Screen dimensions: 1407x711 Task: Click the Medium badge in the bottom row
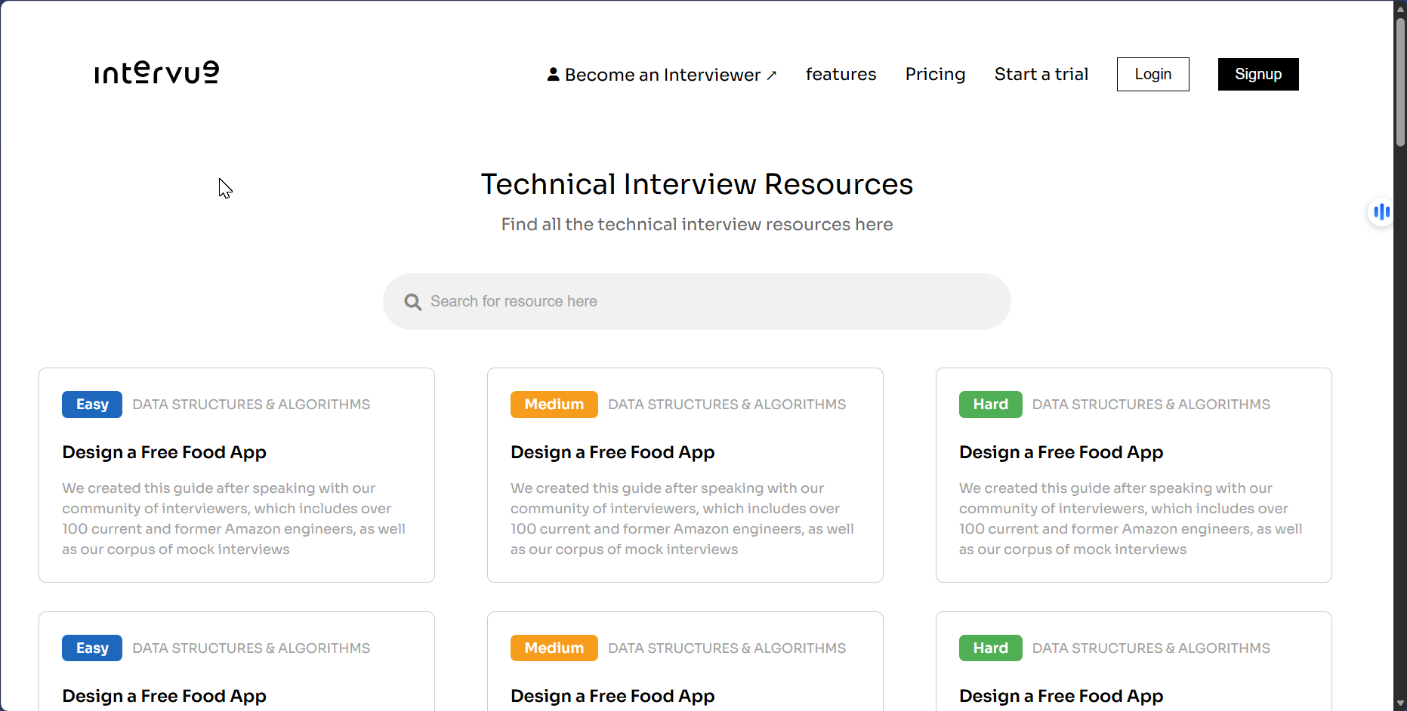[x=554, y=648]
